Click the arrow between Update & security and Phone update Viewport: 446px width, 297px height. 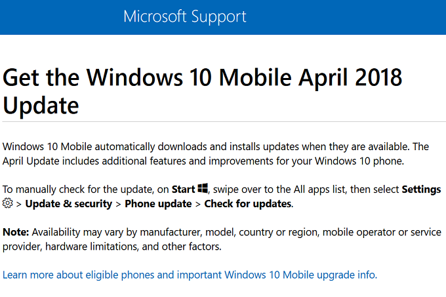point(119,205)
